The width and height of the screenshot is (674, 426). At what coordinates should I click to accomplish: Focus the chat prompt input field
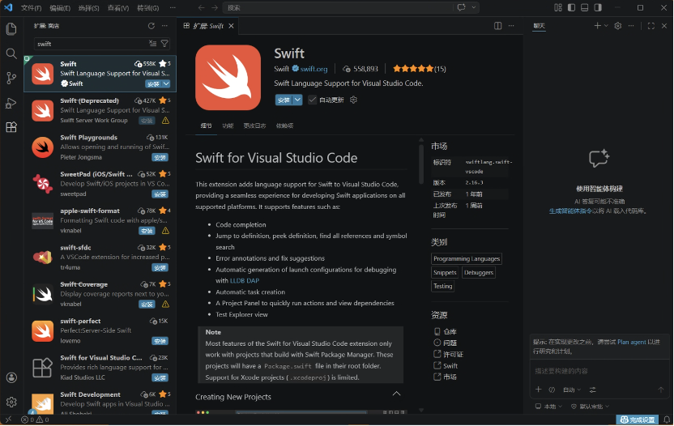(x=599, y=371)
